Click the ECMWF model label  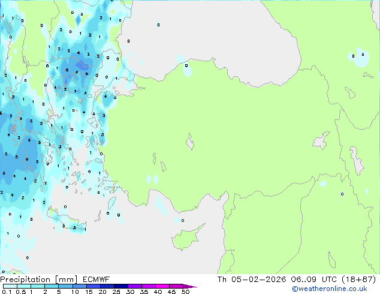96,280
